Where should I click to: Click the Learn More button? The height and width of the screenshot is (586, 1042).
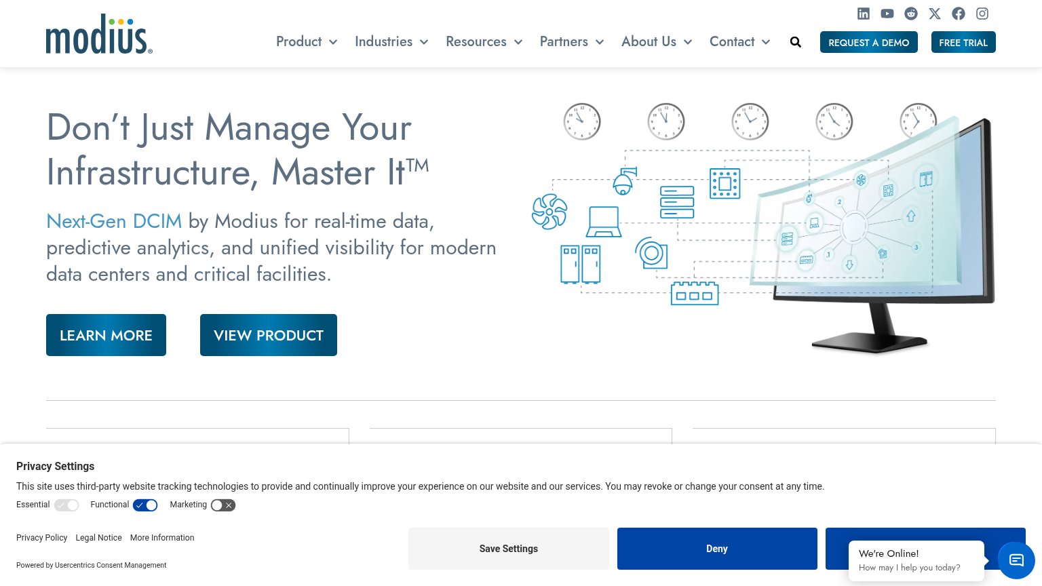click(106, 335)
